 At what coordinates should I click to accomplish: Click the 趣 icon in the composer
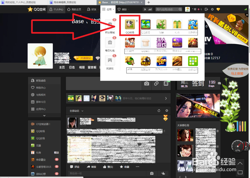[x=166, y=83]
